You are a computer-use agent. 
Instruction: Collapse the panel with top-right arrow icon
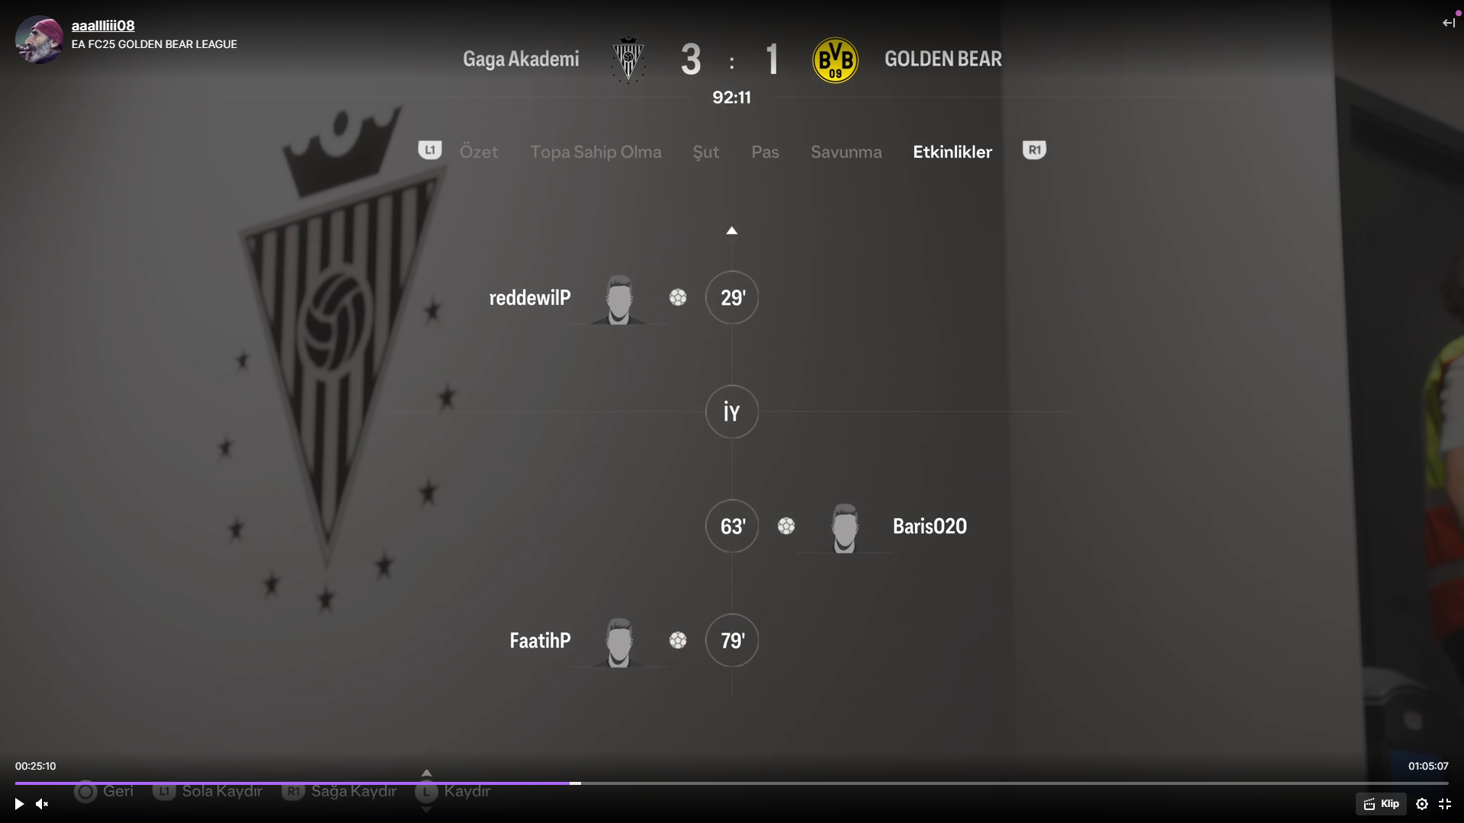(x=1449, y=23)
